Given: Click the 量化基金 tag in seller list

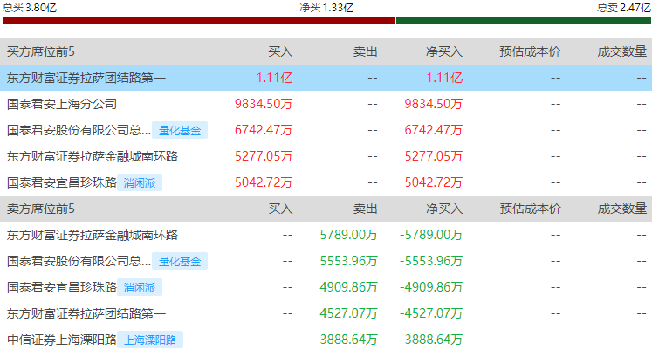Looking at the screenshot, I should (x=180, y=261).
